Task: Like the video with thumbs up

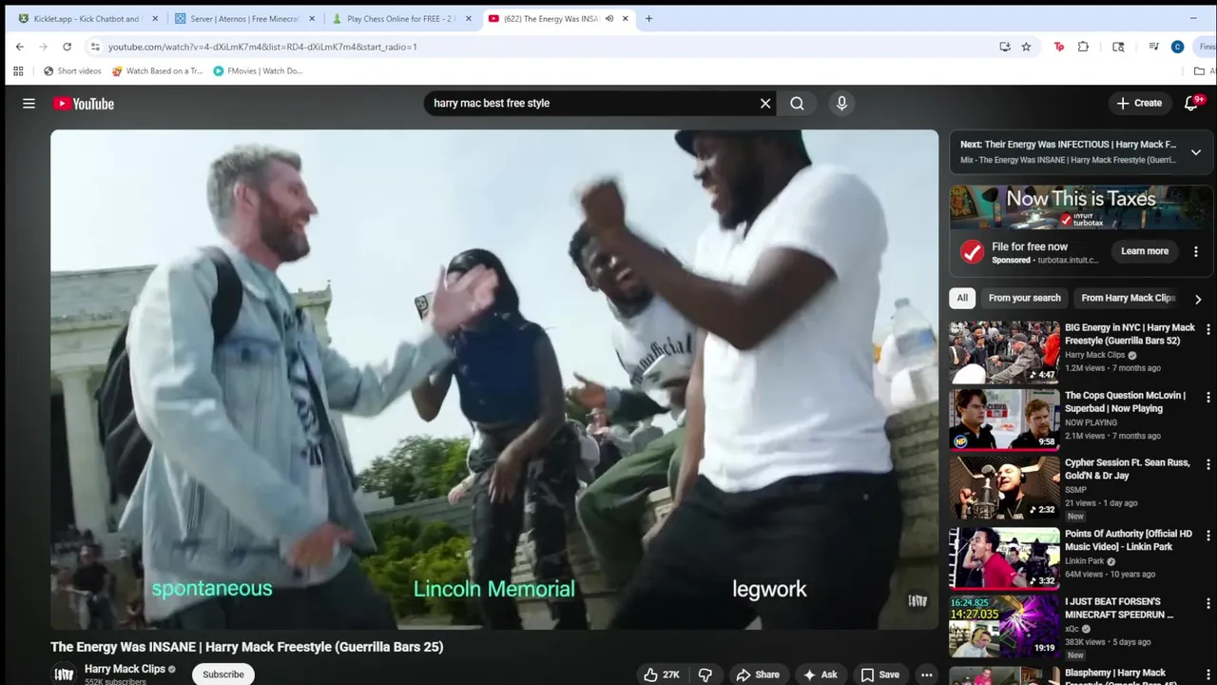Action: pos(662,675)
